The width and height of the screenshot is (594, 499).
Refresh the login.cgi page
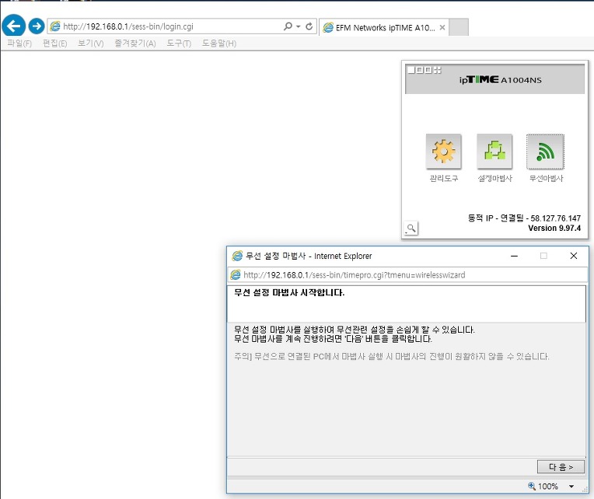click(309, 26)
